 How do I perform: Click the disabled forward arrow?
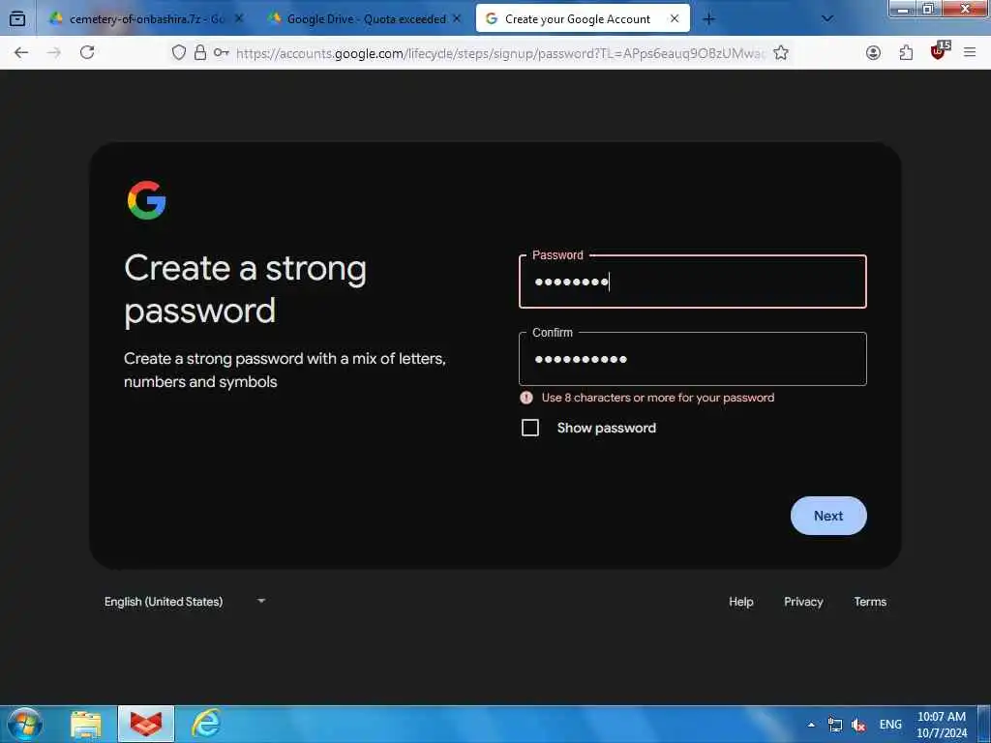point(54,52)
